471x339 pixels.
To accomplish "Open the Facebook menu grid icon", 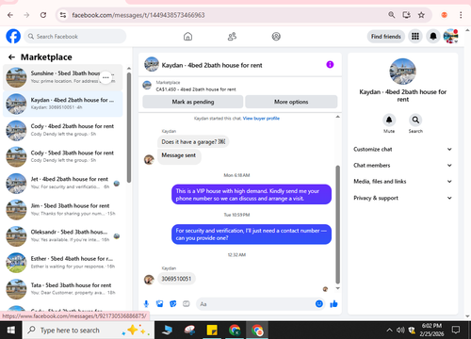I will pyautogui.click(x=415, y=37).
